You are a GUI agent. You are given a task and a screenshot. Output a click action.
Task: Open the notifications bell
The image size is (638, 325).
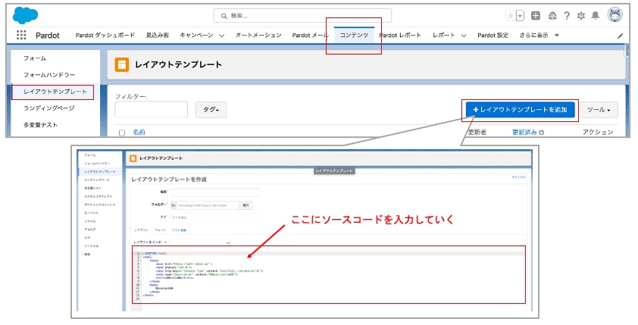click(596, 15)
